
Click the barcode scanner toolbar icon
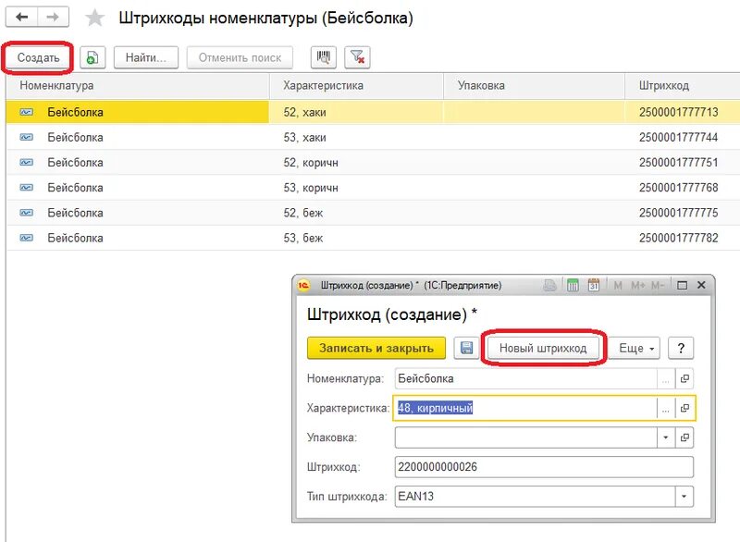tap(323, 57)
